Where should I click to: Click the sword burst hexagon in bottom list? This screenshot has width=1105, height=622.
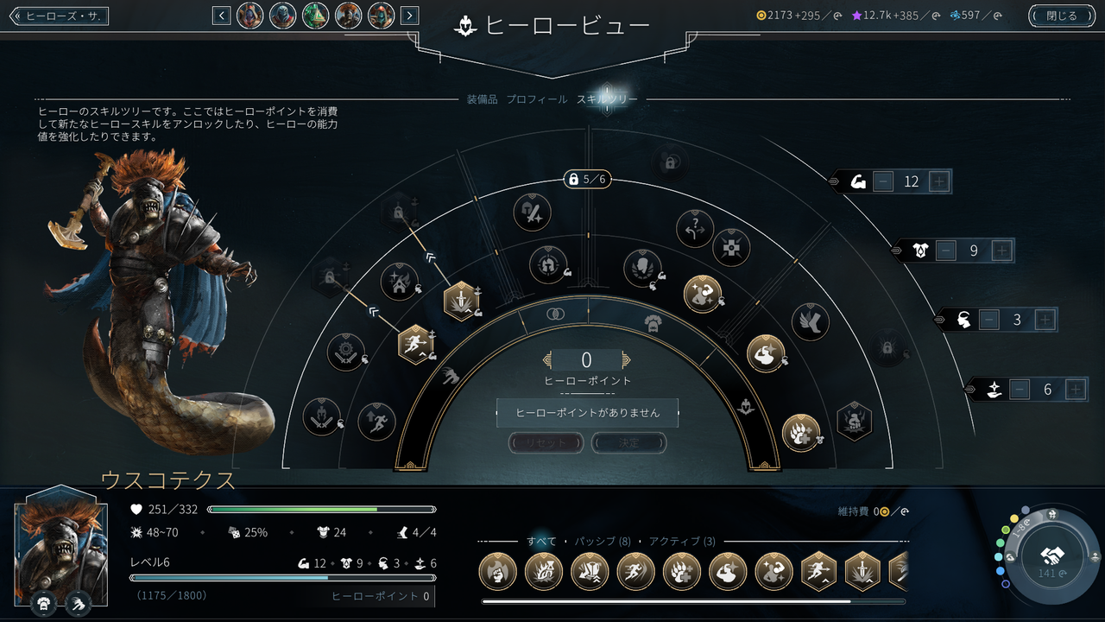click(x=863, y=571)
